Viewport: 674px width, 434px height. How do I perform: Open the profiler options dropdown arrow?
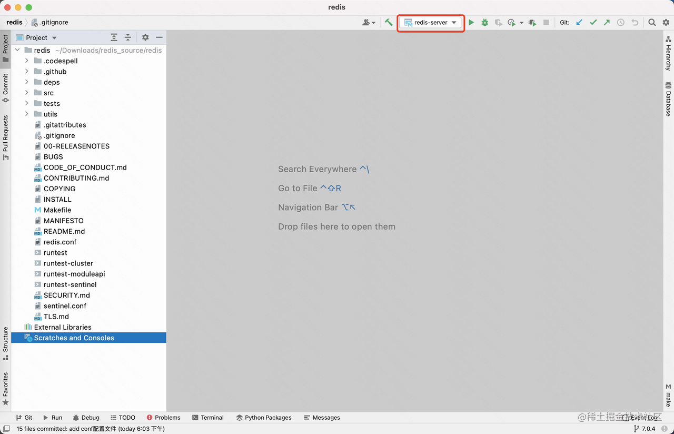click(521, 23)
